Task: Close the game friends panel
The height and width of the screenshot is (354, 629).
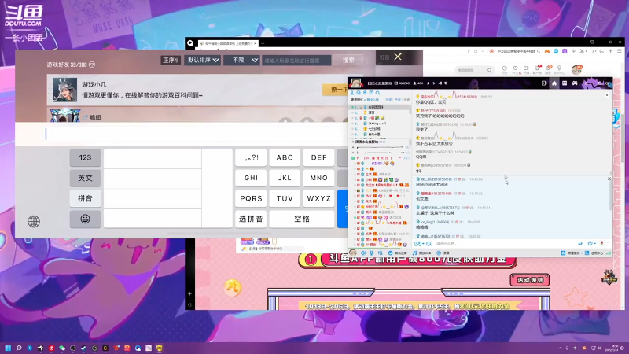Action: (x=398, y=57)
